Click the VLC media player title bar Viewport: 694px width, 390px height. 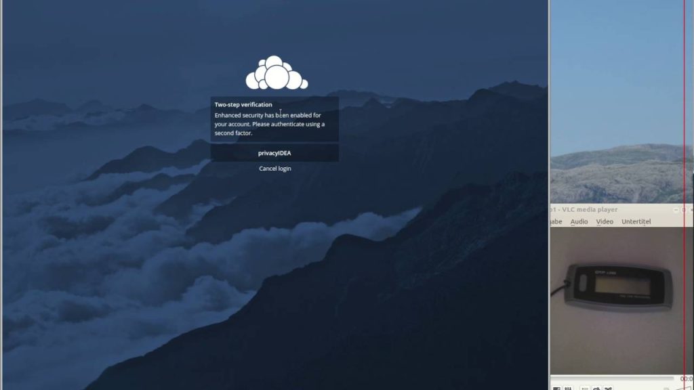(596, 210)
